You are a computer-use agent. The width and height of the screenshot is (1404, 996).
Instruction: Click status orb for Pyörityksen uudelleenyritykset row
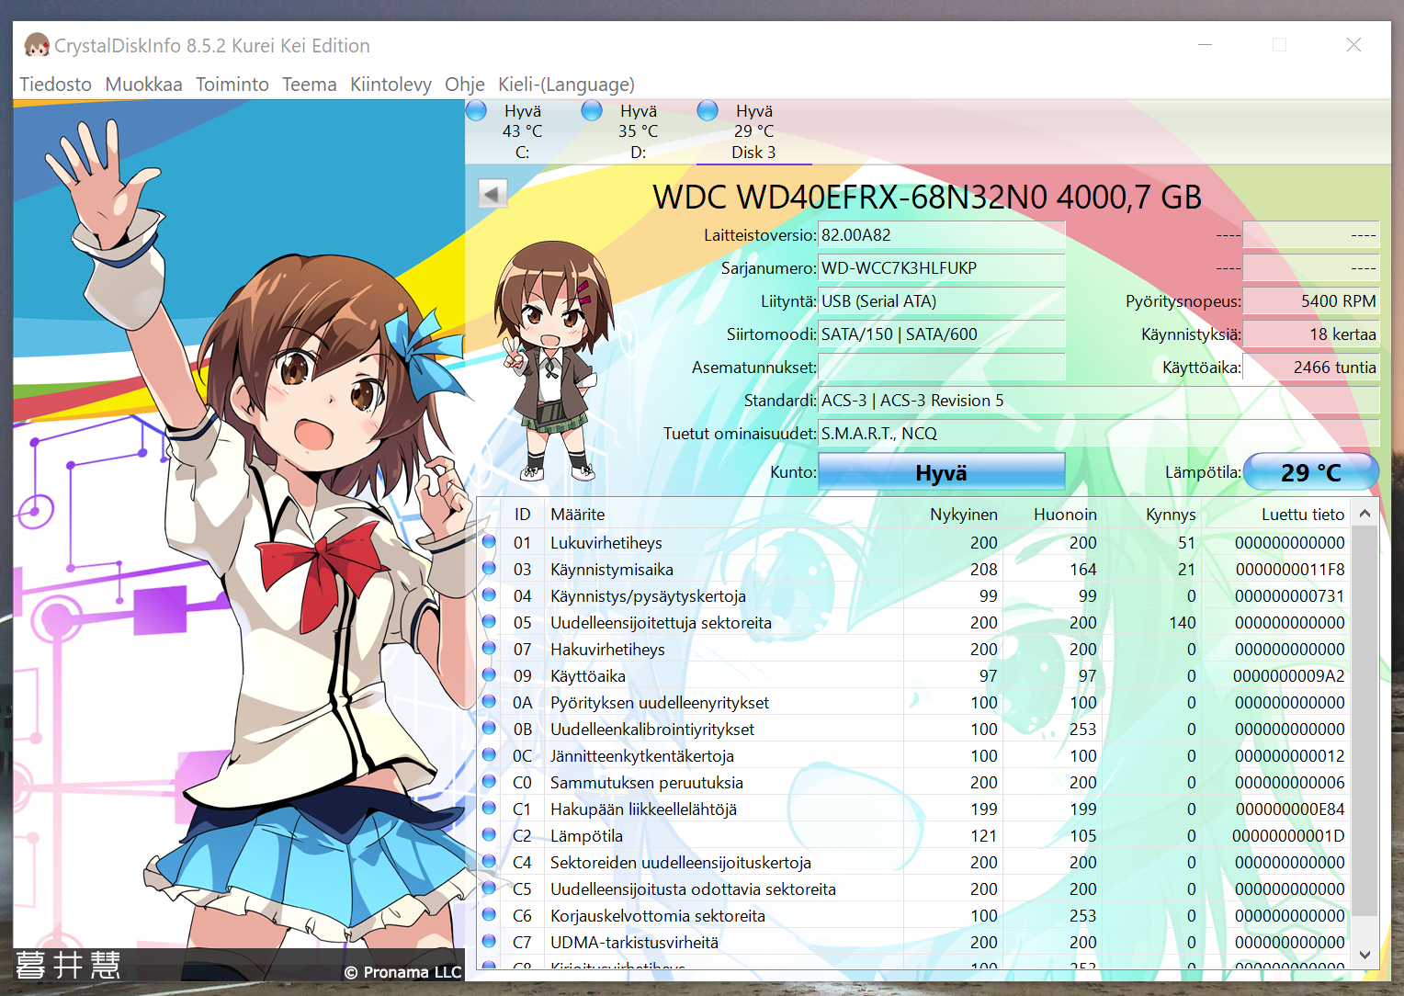pyautogui.click(x=489, y=702)
